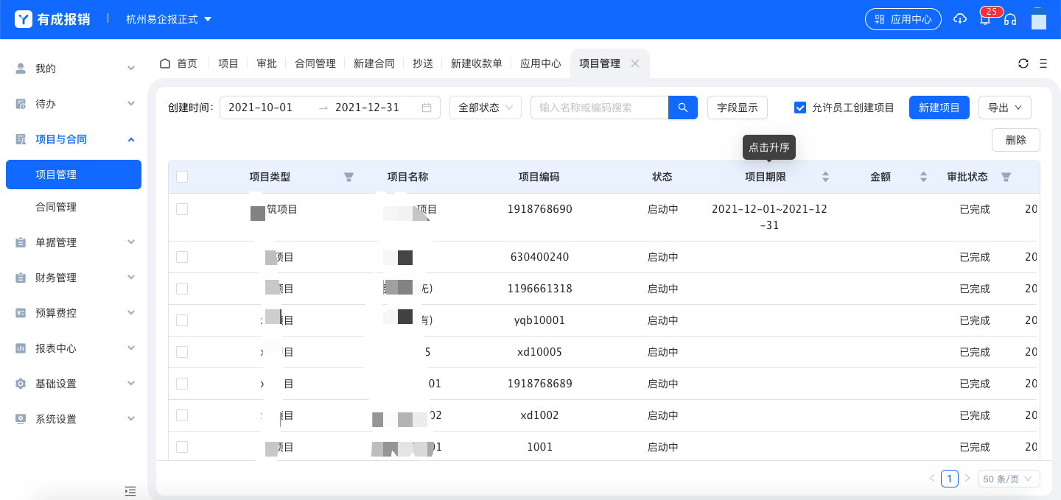Image resolution: width=1061 pixels, height=500 pixels.
Task: Expand 我的 in sidebar
Action: 74,68
